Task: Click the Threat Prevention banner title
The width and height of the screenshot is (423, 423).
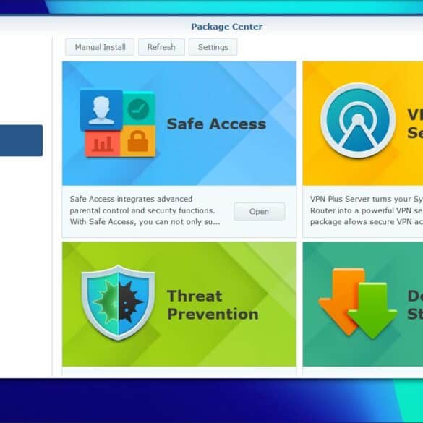Action: (213, 305)
